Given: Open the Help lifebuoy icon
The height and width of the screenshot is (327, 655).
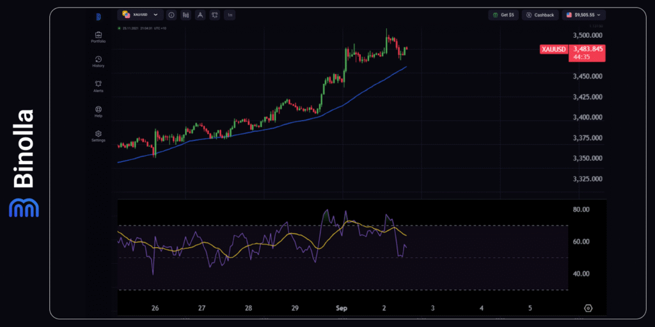Looking at the screenshot, I should coord(99,110).
